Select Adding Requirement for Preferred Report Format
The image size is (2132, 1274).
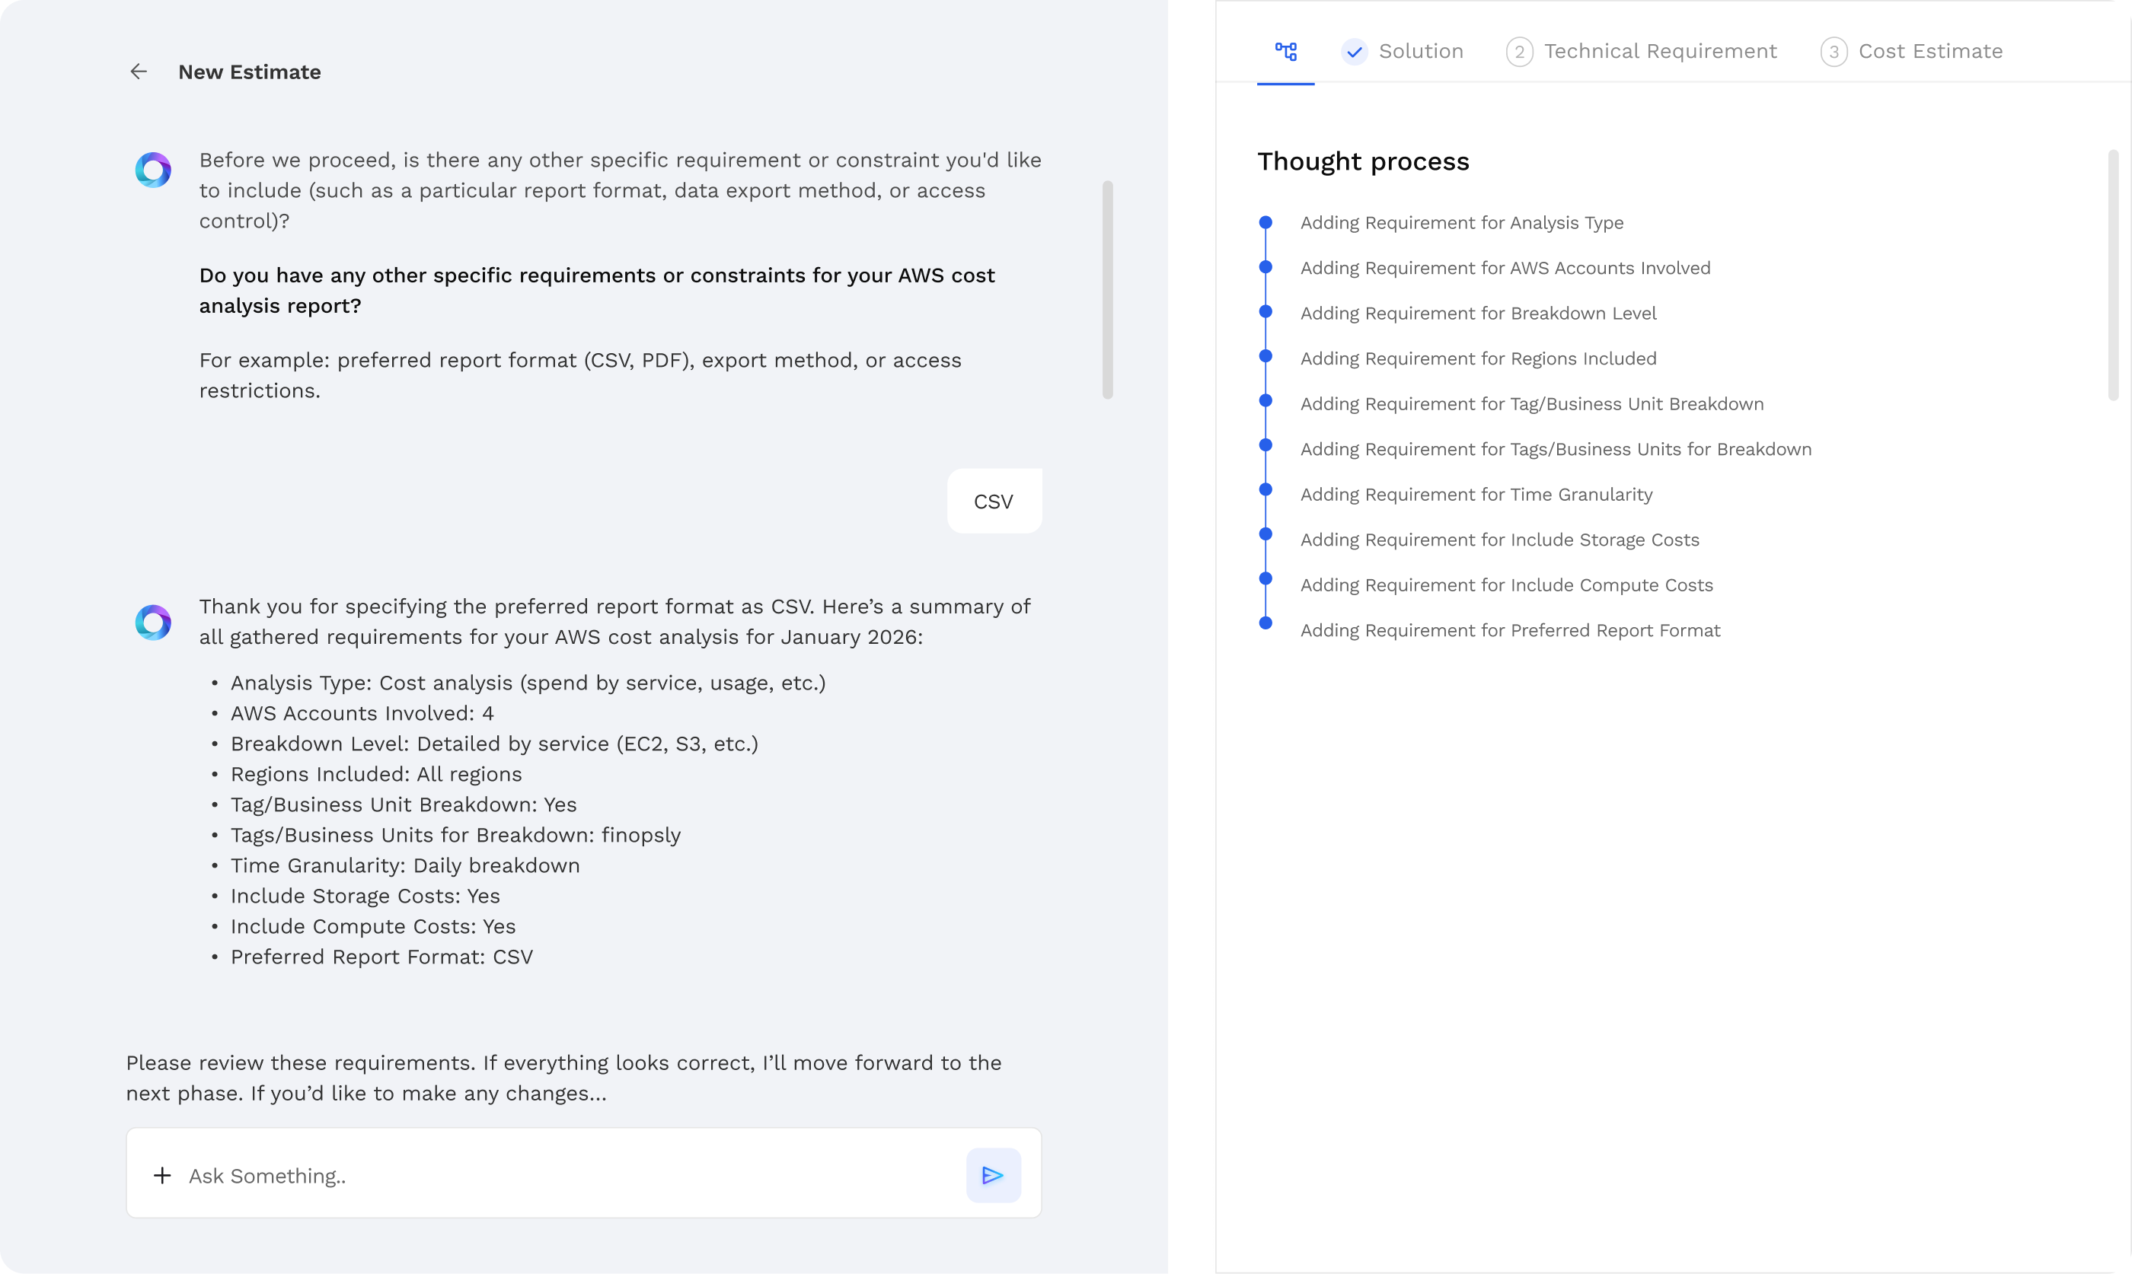pyautogui.click(x=1509, y=631)
